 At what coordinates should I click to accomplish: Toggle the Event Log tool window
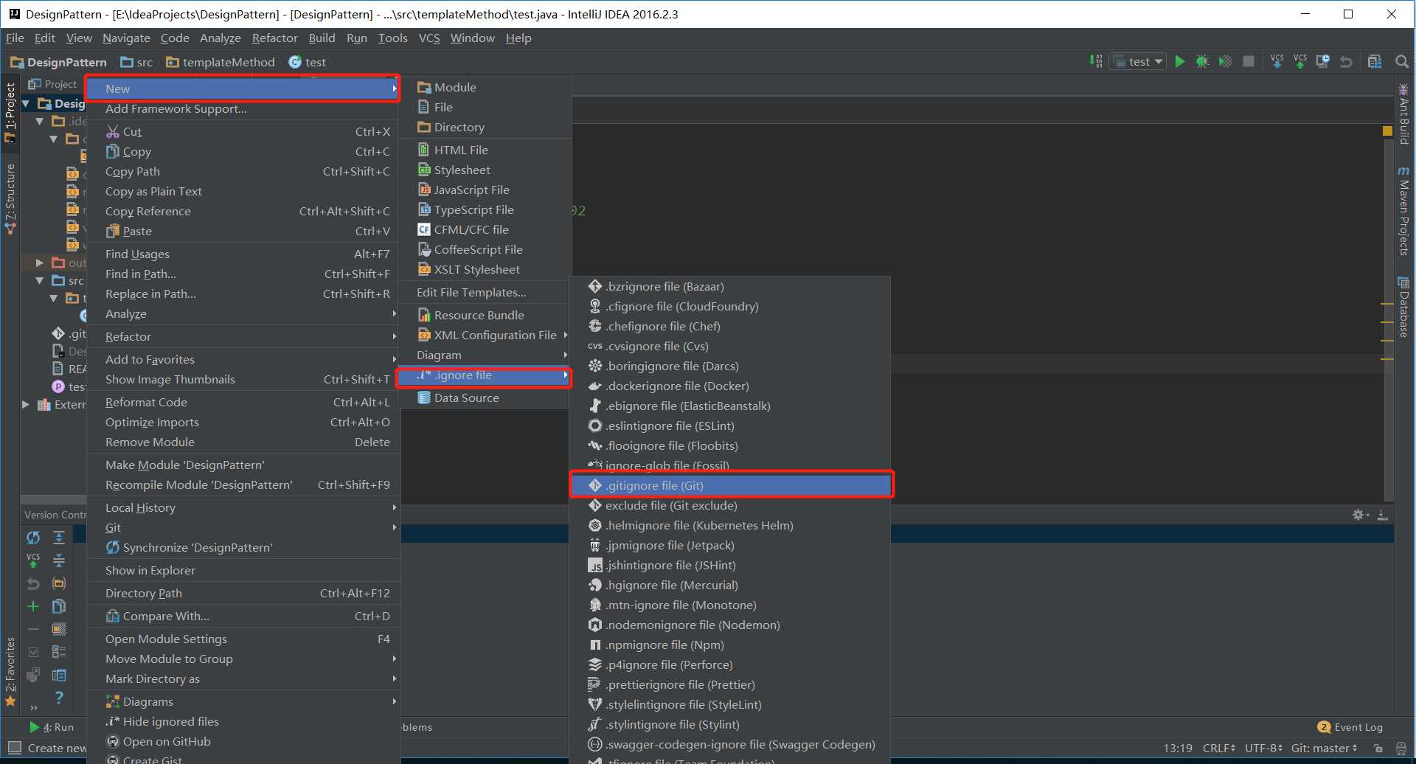(x=1350, y=727)
